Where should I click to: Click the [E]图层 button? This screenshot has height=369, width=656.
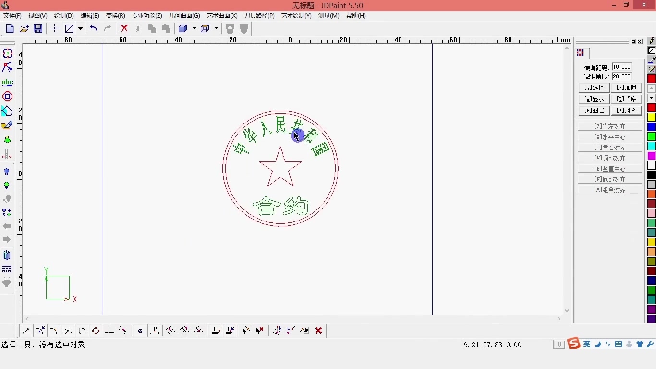point(594,111)
